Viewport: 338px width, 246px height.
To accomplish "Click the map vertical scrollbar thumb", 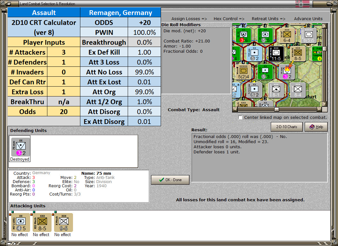I will (x=325, y=49).
